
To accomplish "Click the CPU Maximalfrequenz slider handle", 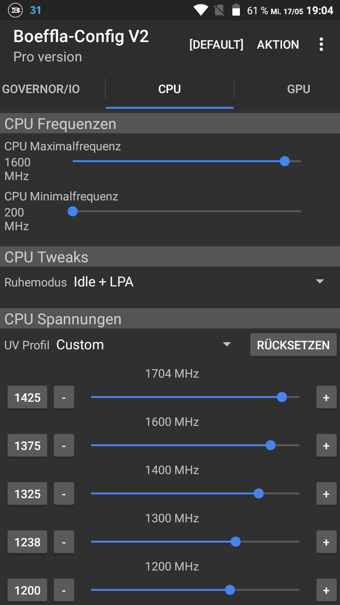I will pos(285,161).
